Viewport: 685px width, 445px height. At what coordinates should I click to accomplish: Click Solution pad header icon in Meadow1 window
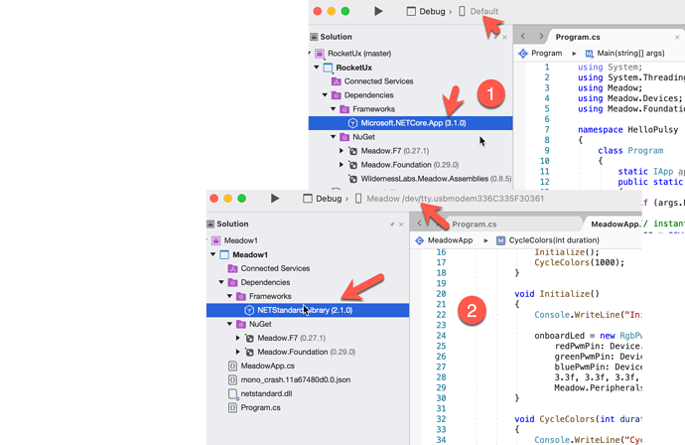210,224
